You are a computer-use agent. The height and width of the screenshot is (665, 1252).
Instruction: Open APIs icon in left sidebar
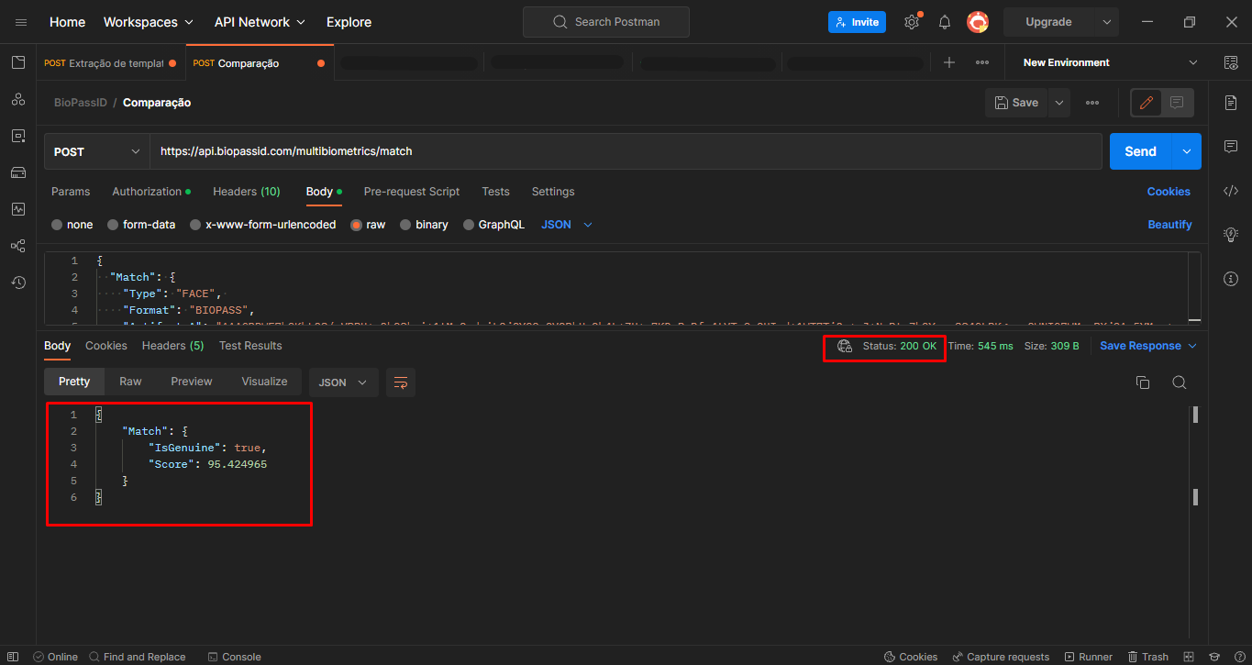point(18,99)
